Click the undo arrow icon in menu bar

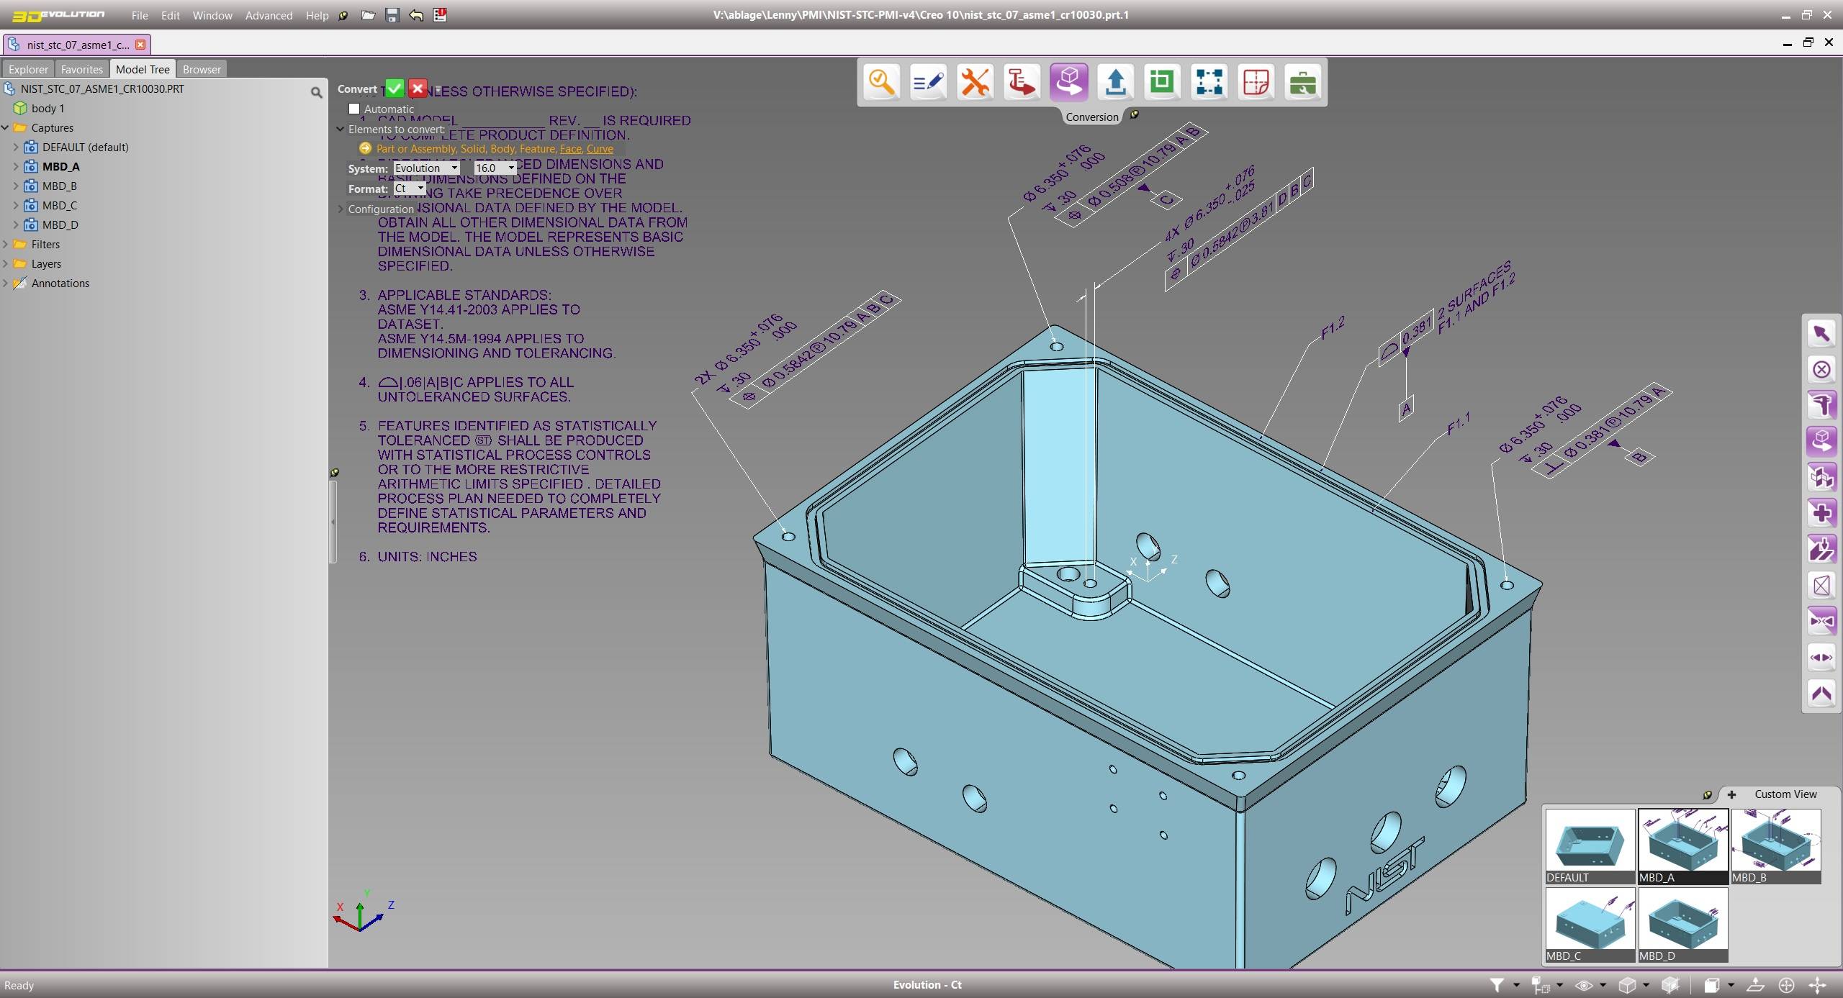pos(416,15)
